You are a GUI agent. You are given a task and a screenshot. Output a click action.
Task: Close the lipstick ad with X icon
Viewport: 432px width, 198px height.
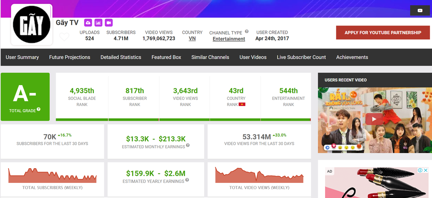[x=425, y=170]
